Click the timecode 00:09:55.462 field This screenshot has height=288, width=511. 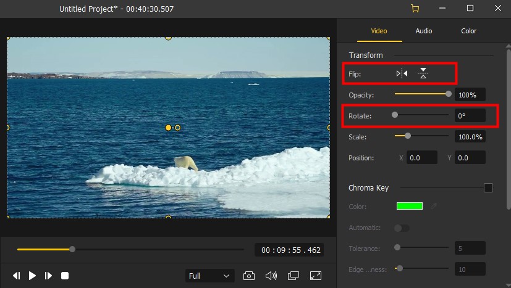pyautogui.click(x=289, y=250)
